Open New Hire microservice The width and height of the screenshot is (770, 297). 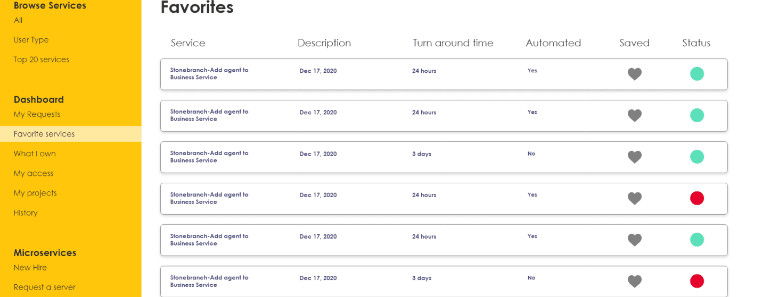pos(30,267)
